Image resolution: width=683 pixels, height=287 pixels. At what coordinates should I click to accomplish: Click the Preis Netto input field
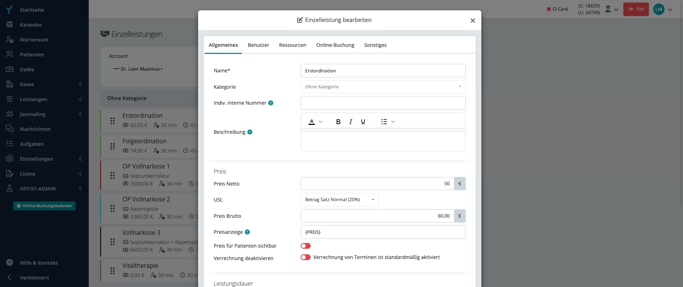click(377, 184)
